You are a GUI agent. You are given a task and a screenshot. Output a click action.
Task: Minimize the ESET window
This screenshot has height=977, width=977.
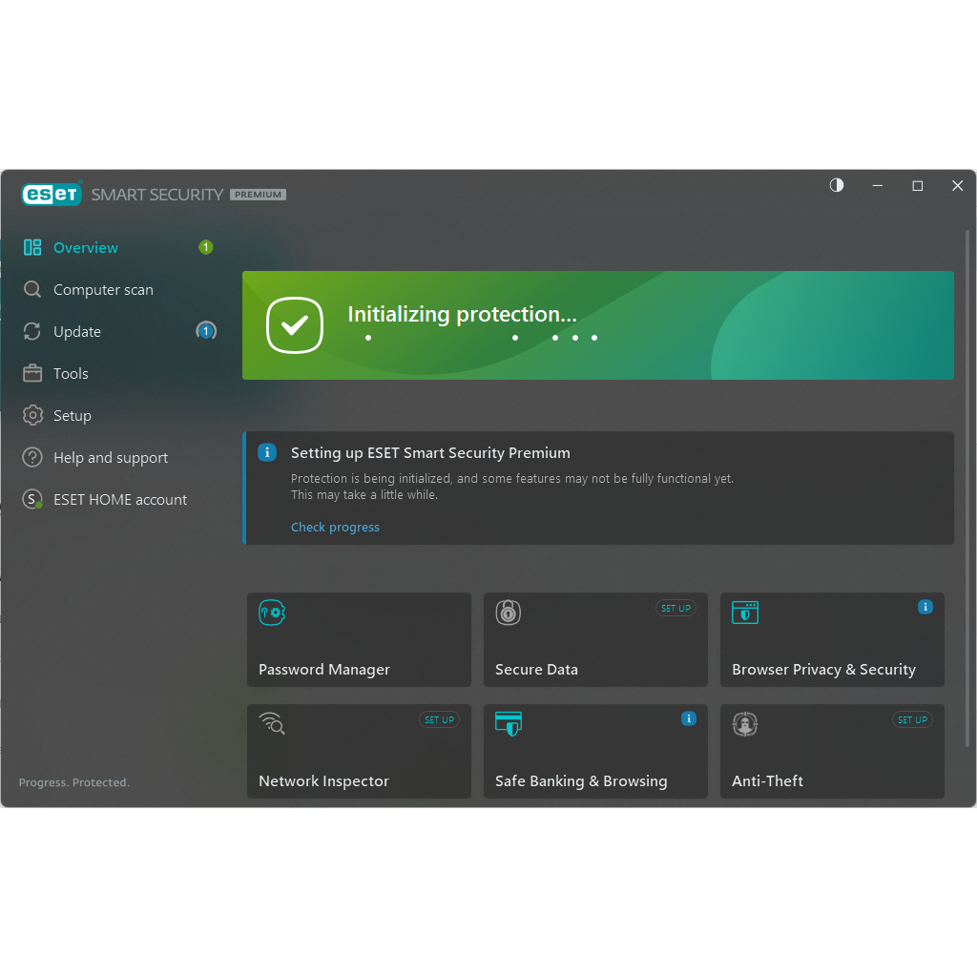(x=878, y=186)
